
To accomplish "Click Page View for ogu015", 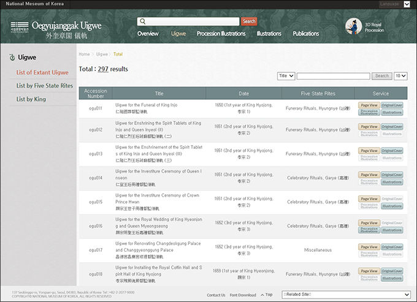I will click(x=369, y=198).
